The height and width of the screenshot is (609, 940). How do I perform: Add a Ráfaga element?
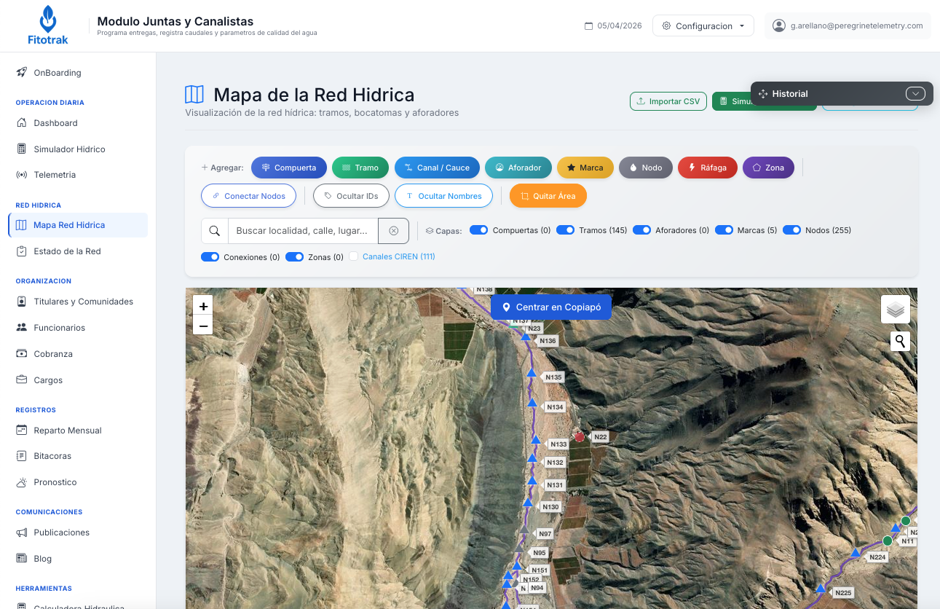pos(706,168)
